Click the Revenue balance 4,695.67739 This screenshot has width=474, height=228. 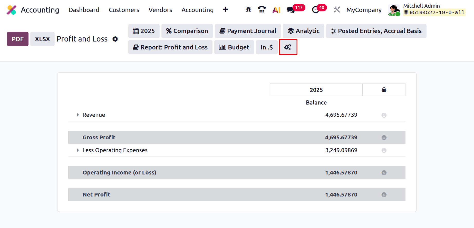pos(341,115)
